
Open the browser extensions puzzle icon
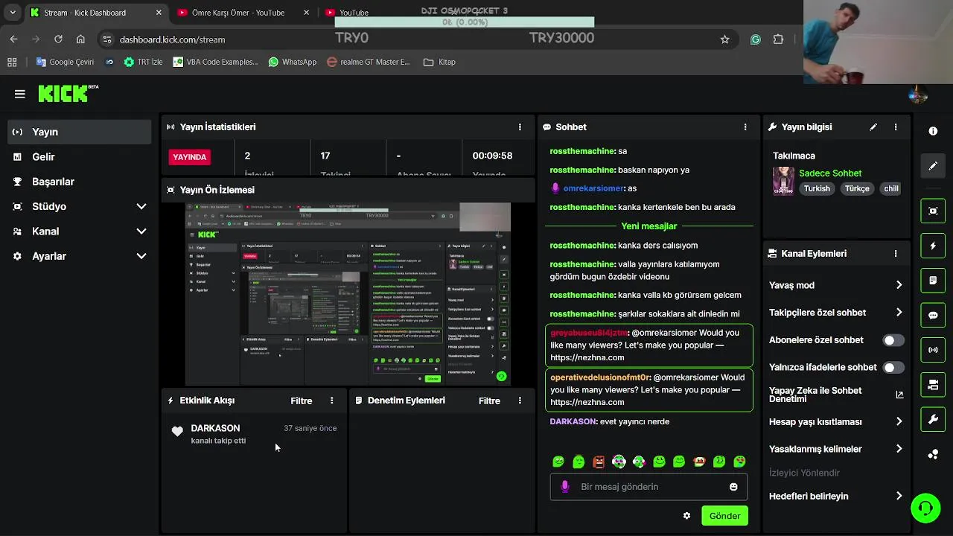tap(779, 39)
